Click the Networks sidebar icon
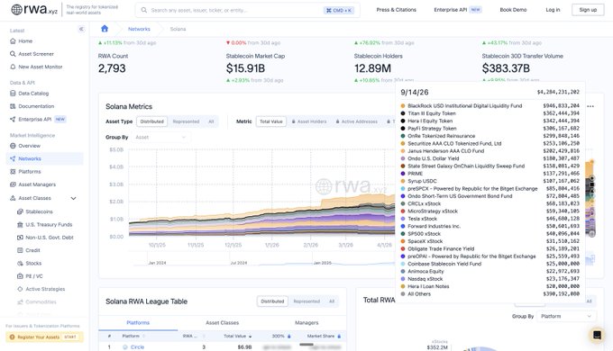This screenshot has width=613, height=351. tap(13, 158)
